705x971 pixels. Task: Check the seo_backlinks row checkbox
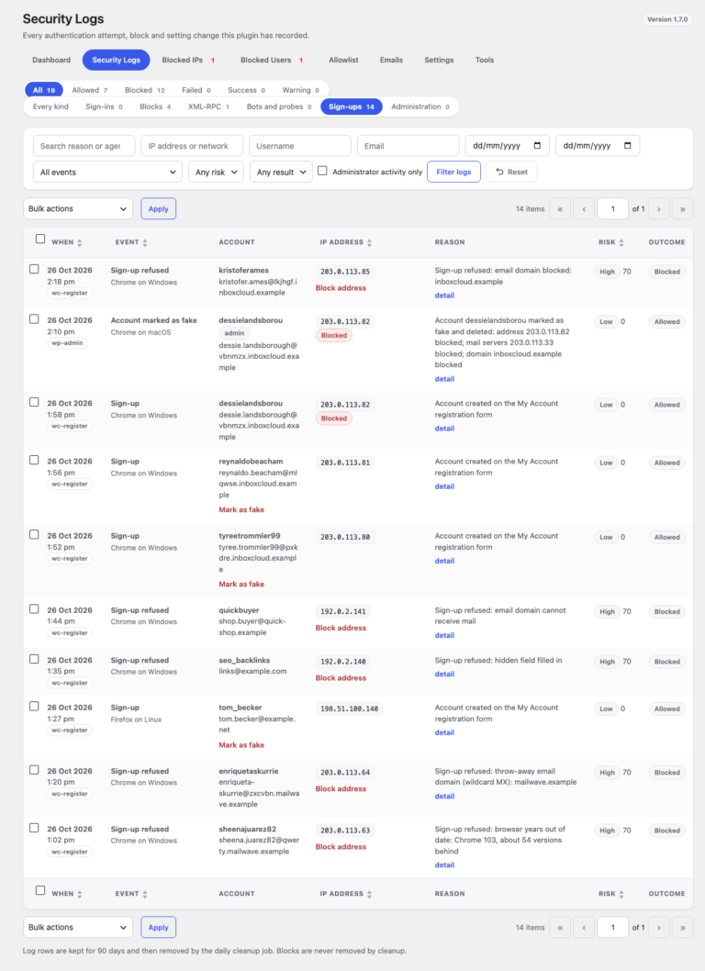[x=34, y=660]
